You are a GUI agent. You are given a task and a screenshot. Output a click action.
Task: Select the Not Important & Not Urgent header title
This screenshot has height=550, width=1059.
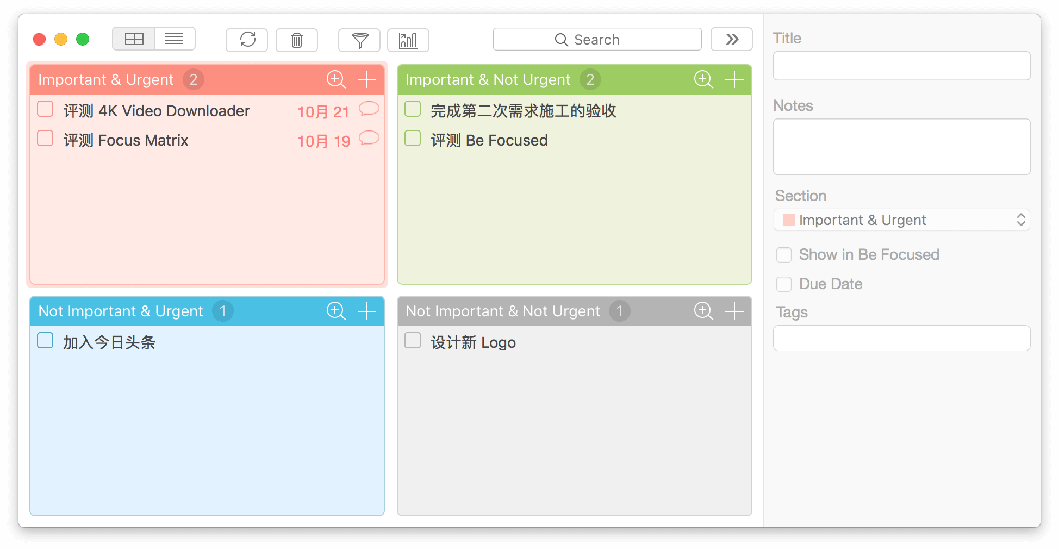503,311
